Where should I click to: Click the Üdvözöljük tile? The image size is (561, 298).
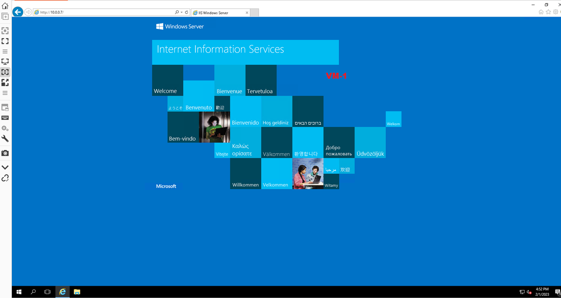click(370, 143)
